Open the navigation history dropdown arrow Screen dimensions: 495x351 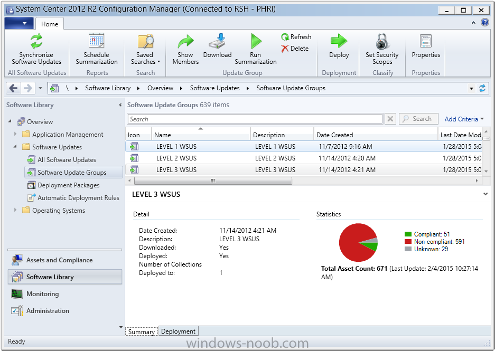pos(40,88)
